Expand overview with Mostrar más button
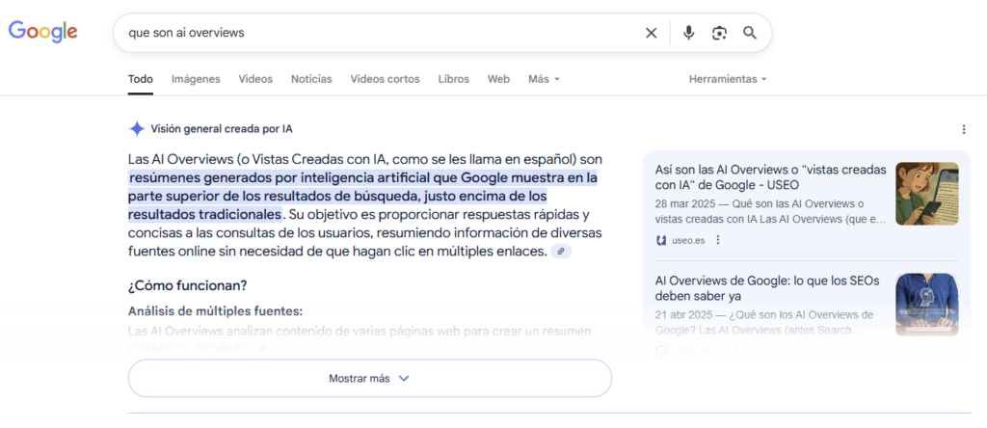Screen dimensions: 987x428 (x=370, y=378)
